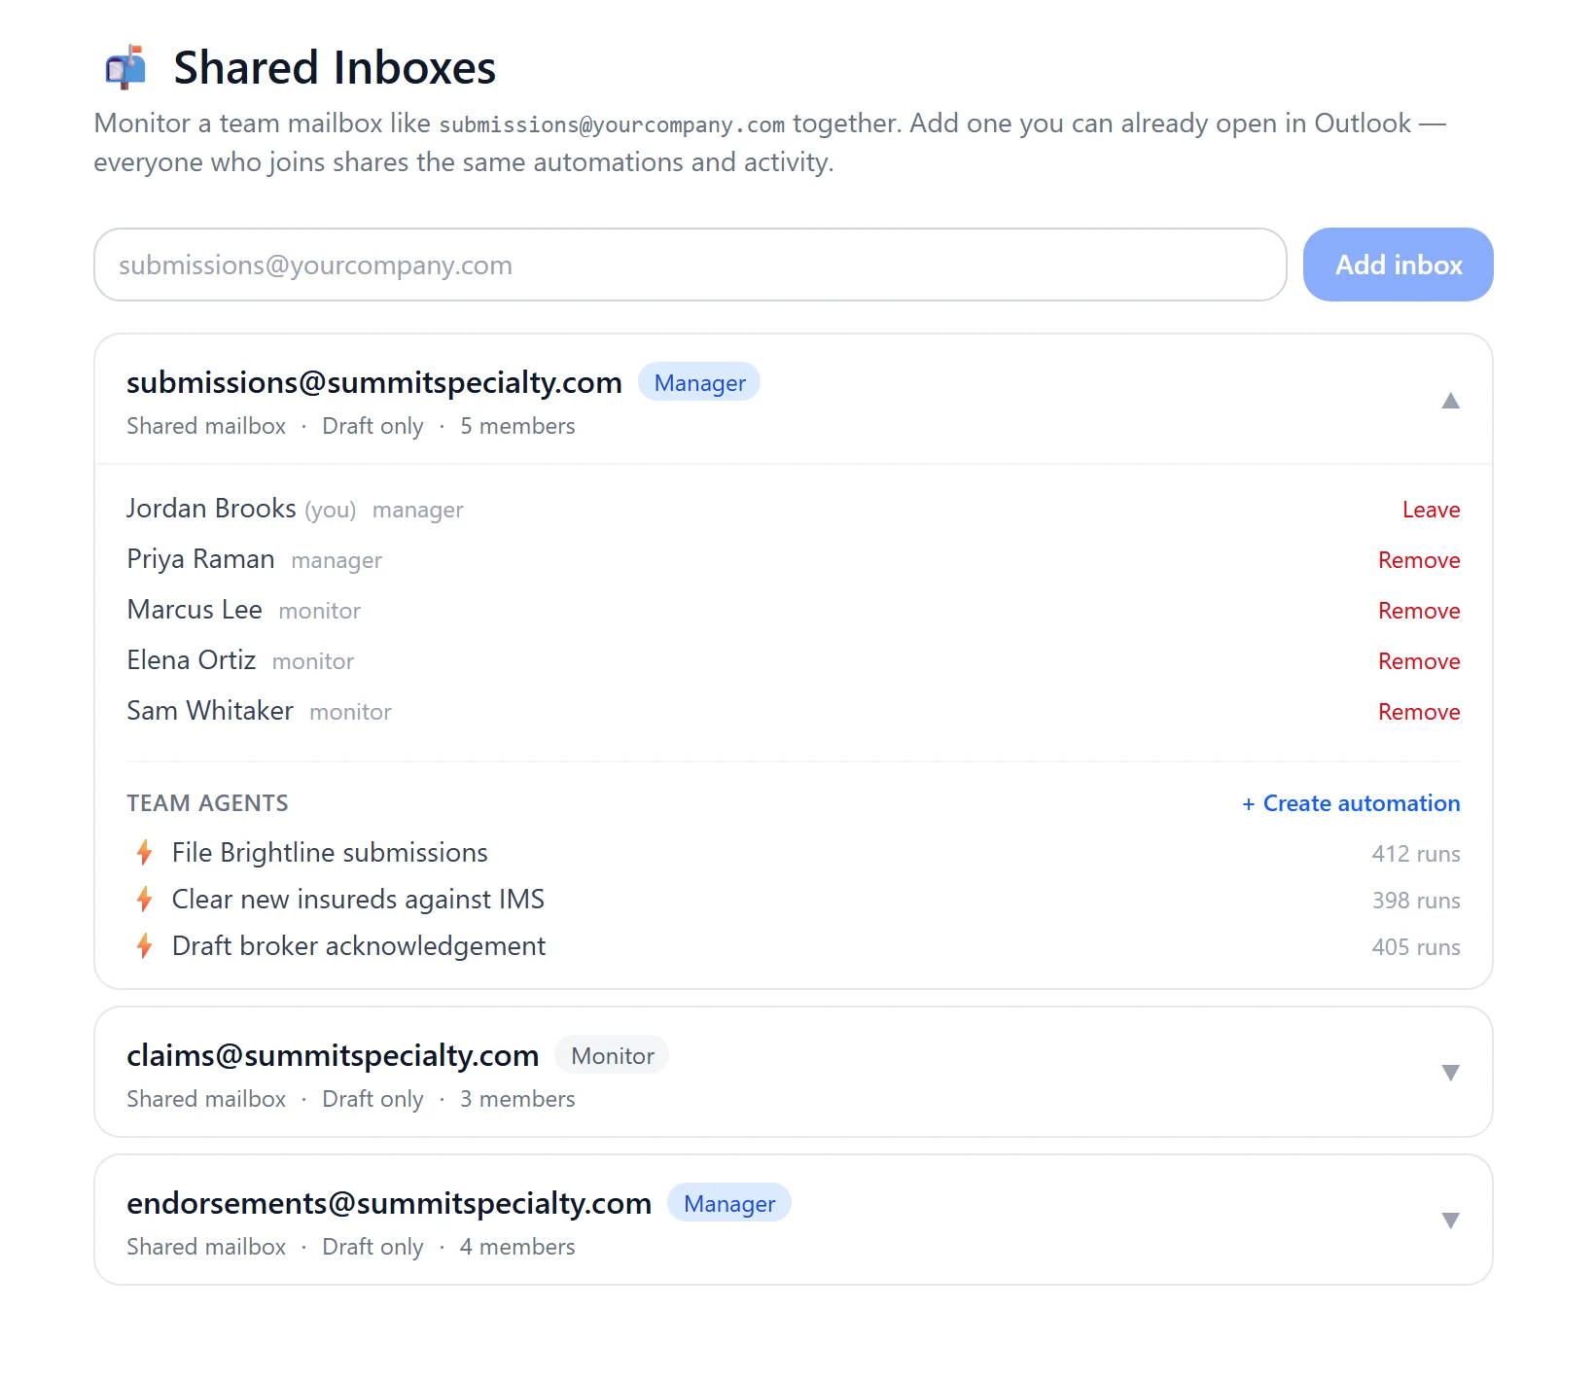Click the Elena Ortiz member name
Image resolution: width=1595 pixels, height=1381 pixels.
tap(192, 660)
